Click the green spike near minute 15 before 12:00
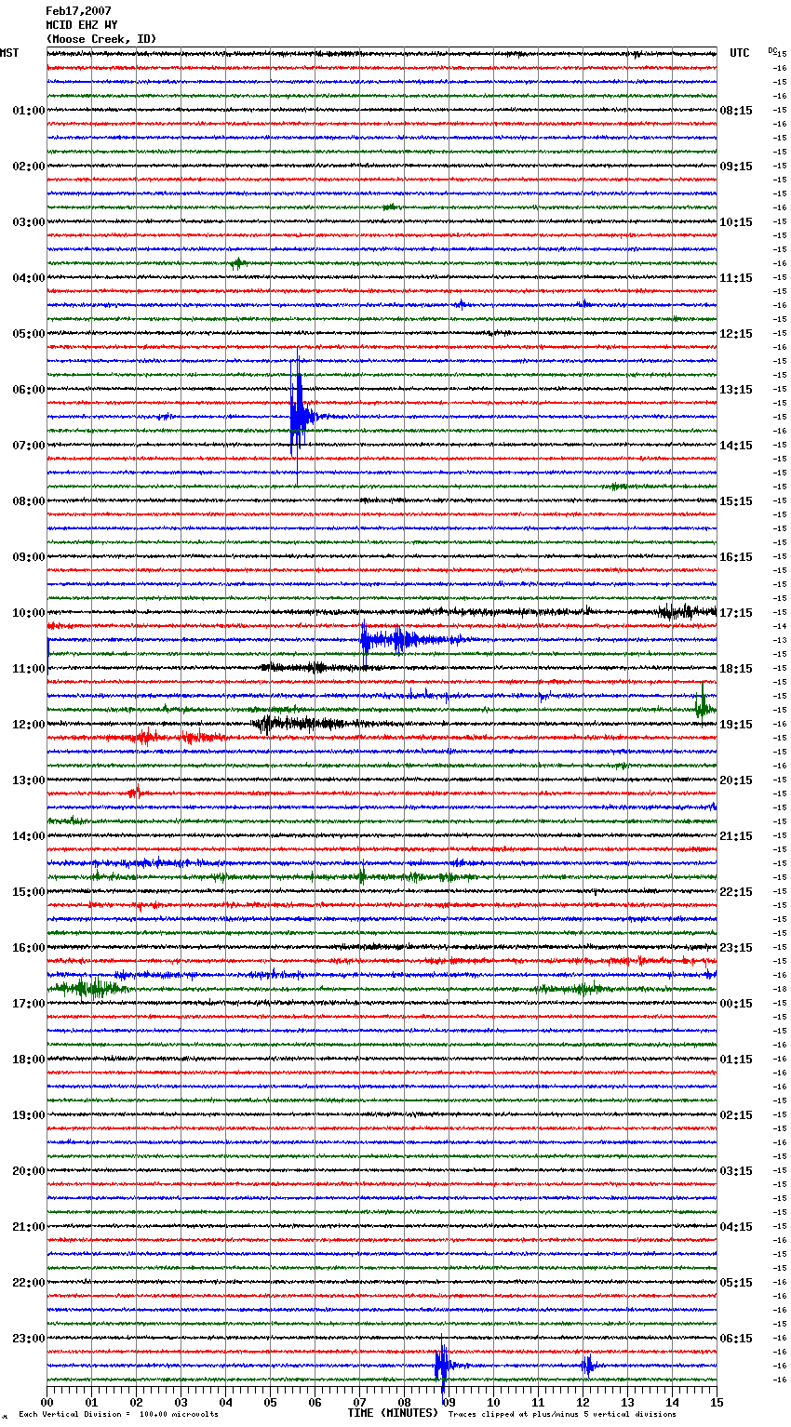Viewport: 791px width, 1427px height. [x=702, y=703]
